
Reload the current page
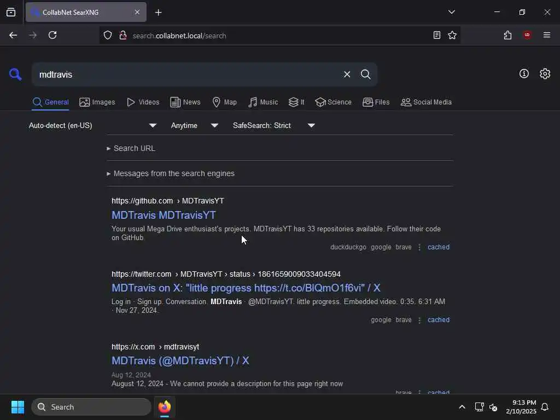click(52, 35)
